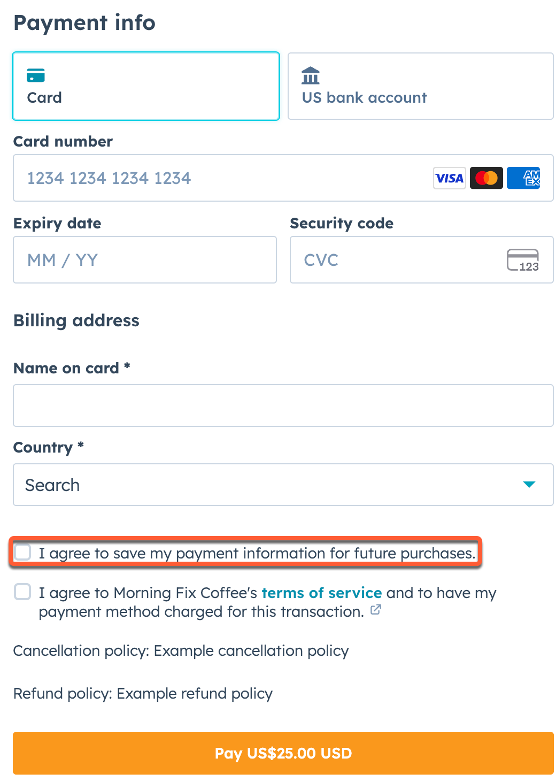
Task: Switch to the US bank account tab
Action: coord(420,86)
